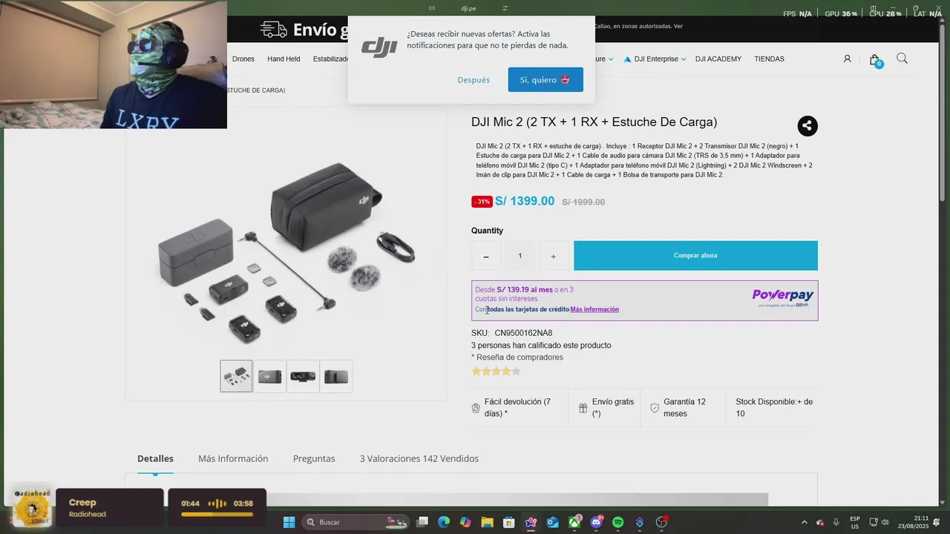Click the volume speaker icon in tray

[885, 522]
